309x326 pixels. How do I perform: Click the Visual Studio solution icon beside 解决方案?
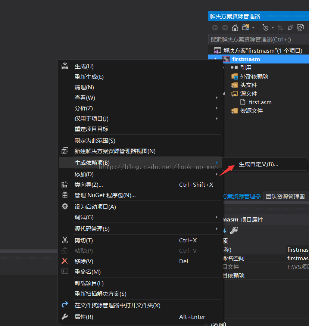pyautogui.click(x=217, y=50)
